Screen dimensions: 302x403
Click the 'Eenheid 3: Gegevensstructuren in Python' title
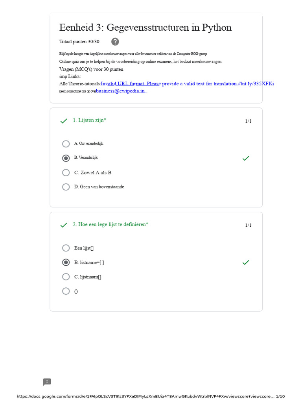[145, 28]
